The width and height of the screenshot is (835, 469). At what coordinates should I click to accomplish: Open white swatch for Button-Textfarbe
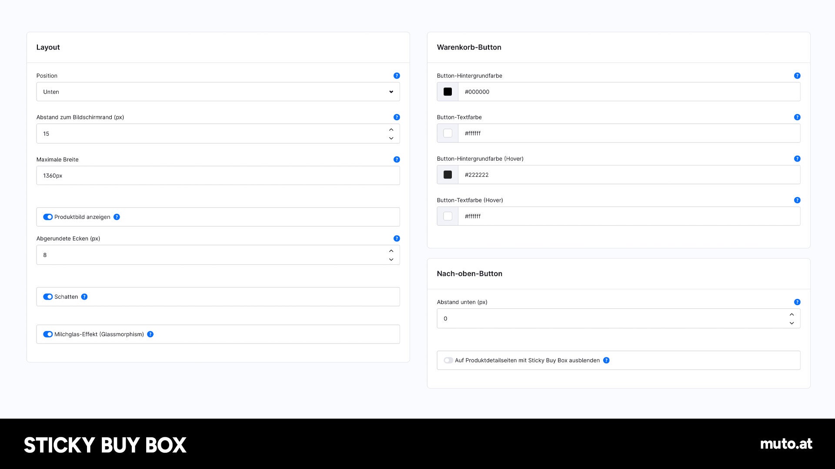(x=448, y=133)
